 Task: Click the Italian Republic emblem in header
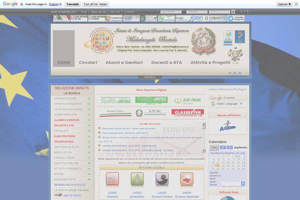203,41
